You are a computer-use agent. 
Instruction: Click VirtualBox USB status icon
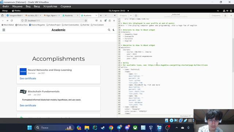coord(185,120)
